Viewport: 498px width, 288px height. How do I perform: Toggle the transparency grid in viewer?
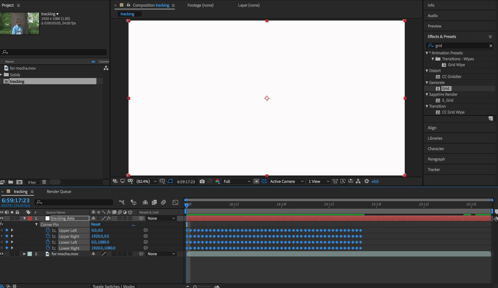pos(264,181)
